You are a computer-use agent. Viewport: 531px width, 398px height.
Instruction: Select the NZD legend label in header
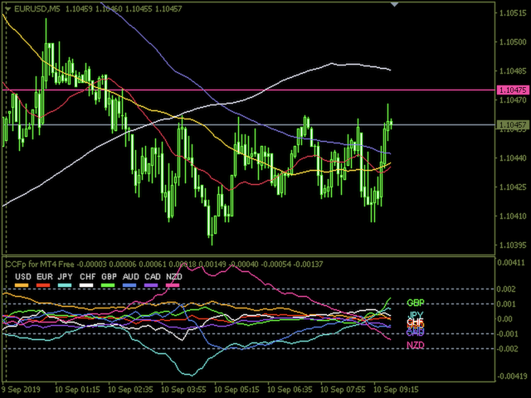174,276
